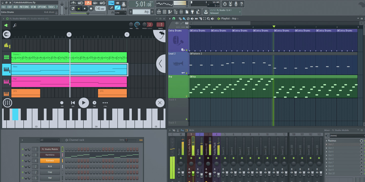Open the channel rack toolbar icon

pos(164,12)
